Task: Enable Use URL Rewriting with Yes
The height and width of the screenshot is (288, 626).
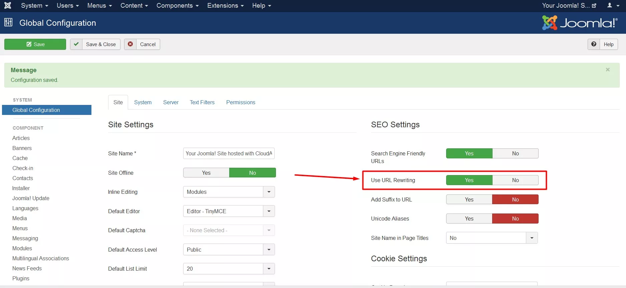Action: (469, 180)
